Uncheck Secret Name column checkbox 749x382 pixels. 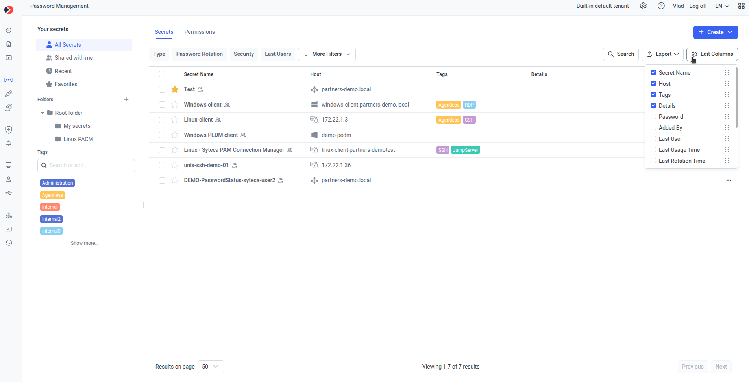(653, 73)
